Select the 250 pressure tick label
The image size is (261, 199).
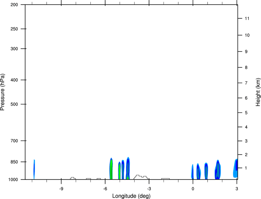pyautogui.click(x=14, y=29)
